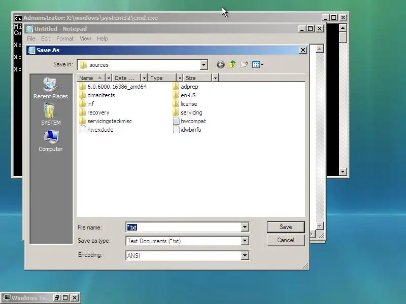Go back using the Back arrow icon
406x304 pixels.
221,65
